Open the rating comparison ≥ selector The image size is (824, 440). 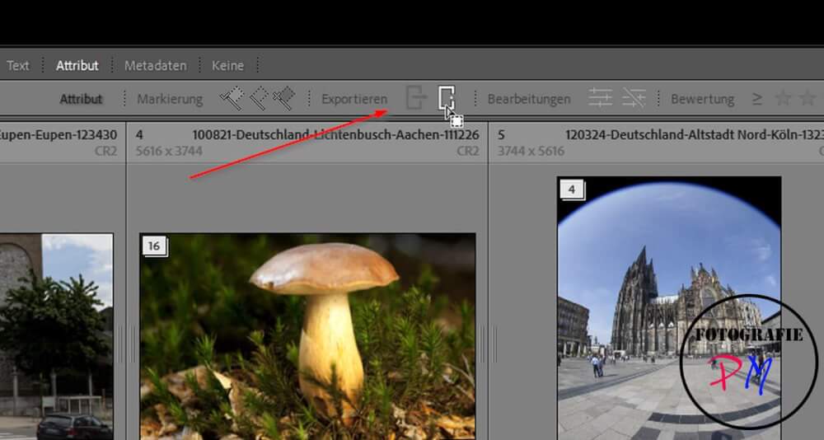point(756,98)
